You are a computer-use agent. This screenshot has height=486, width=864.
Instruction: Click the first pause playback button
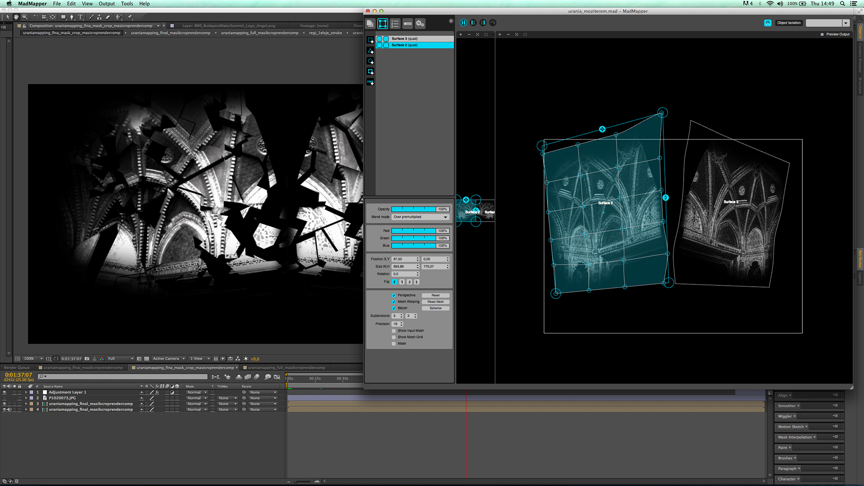[463, 22]
